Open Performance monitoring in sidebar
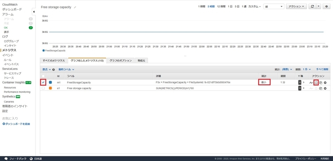The image size is (333, 161). [x=17, y=92]
